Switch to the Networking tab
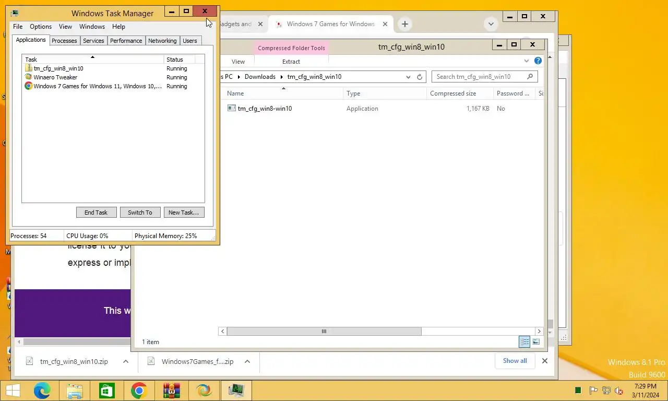 (x=162, y=41)
